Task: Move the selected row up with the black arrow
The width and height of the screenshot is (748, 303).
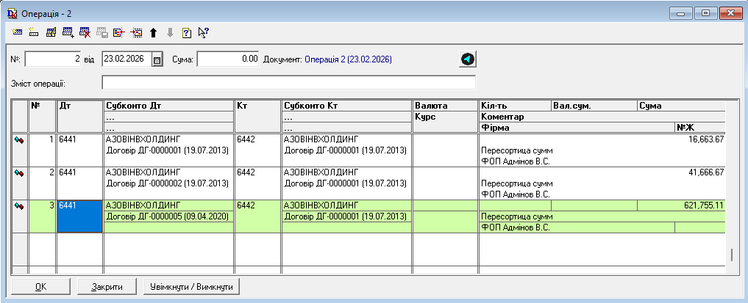Action: [x=153, y=32]
